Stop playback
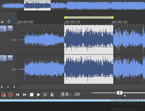Screen dimensions: 145x111 [32, 95]
